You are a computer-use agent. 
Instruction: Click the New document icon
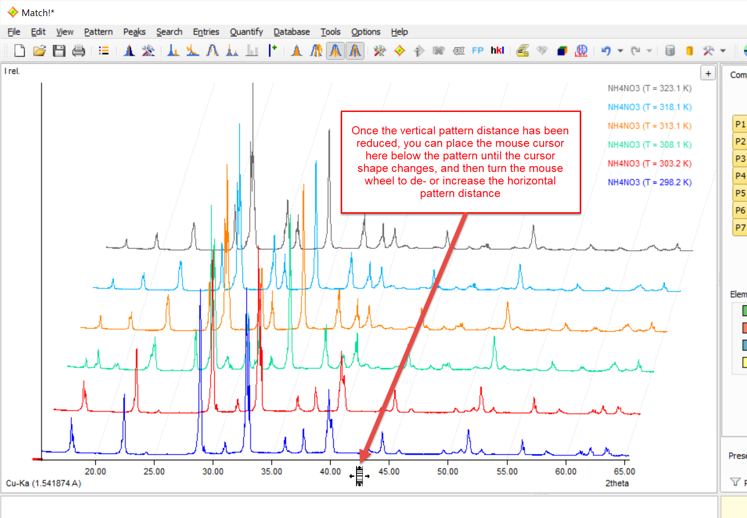click(19, 51)
